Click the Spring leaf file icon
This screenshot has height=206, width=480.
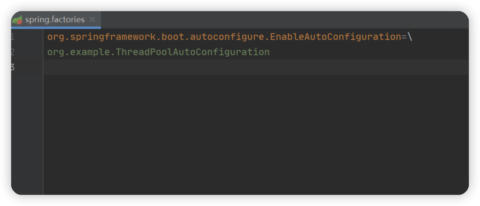(17, 20)
